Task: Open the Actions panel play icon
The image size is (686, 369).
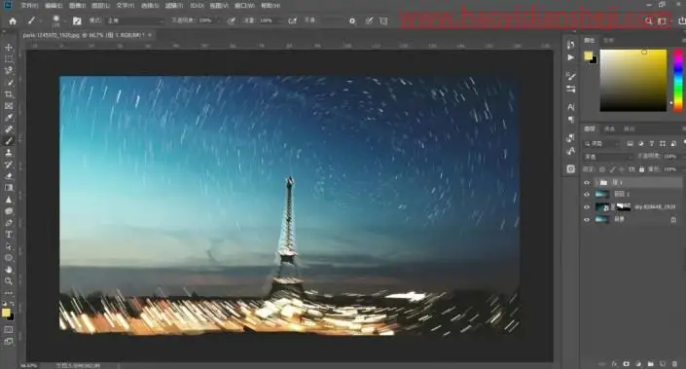Action: (x=570, y=57)
